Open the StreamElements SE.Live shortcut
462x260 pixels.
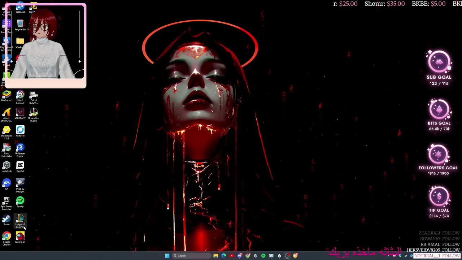(x=34, y=115)
